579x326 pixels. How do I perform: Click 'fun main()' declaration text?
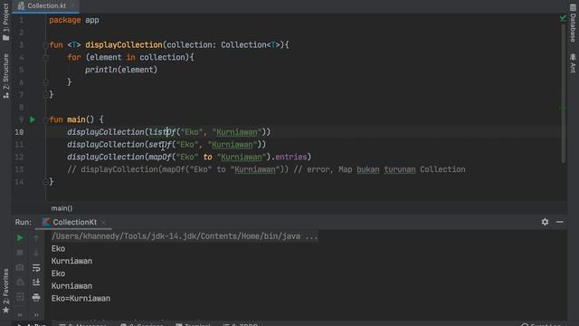[71, 120]
